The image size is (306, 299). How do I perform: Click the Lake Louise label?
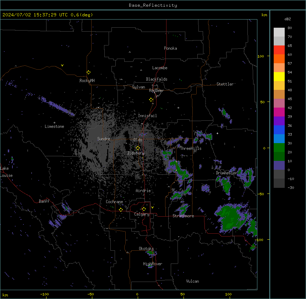pyautogui.click(x=6, y=172)
